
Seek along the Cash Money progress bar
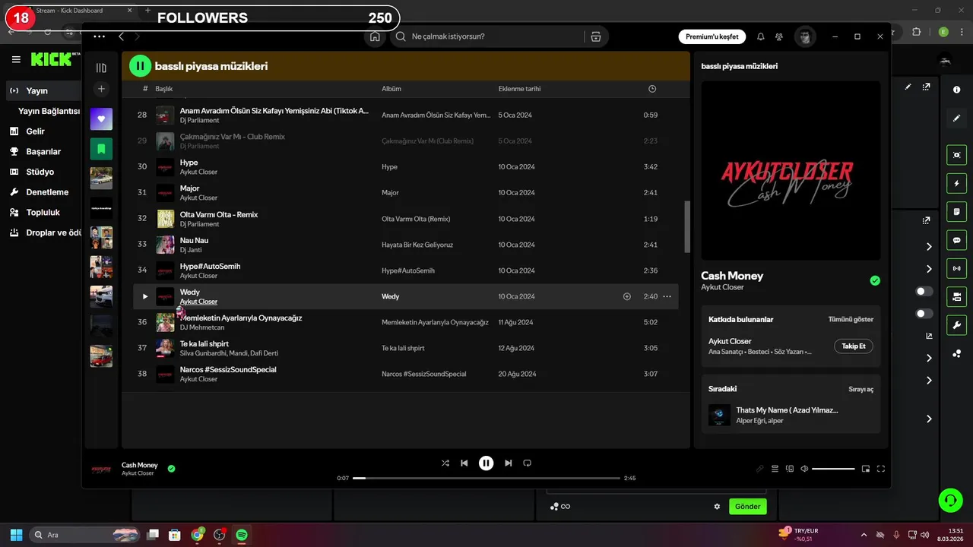coord(486,478)
